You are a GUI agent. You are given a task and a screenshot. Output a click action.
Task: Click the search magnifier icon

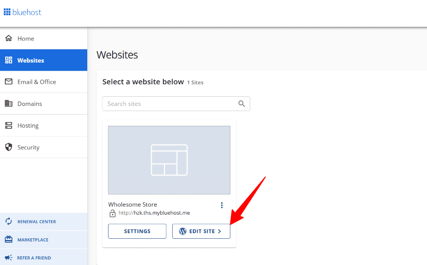coord(241,104)
